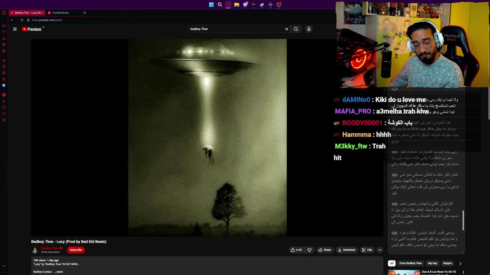
Task: Open Messenger in Opera sidebar
Action: click(4, 66)
